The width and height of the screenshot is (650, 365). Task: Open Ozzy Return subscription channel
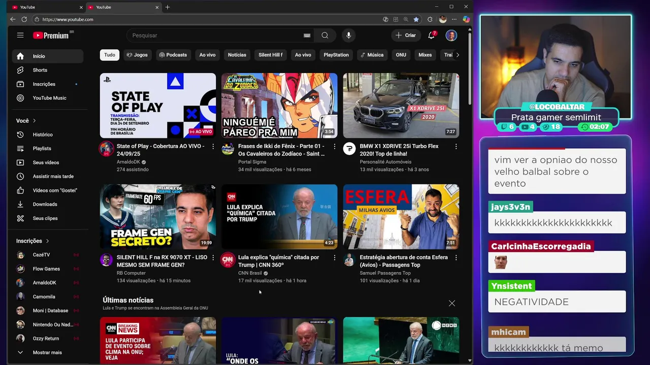click(48, 339)
